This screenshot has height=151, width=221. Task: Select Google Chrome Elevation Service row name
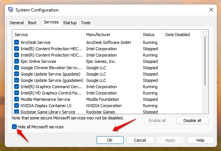pos(51,68)
